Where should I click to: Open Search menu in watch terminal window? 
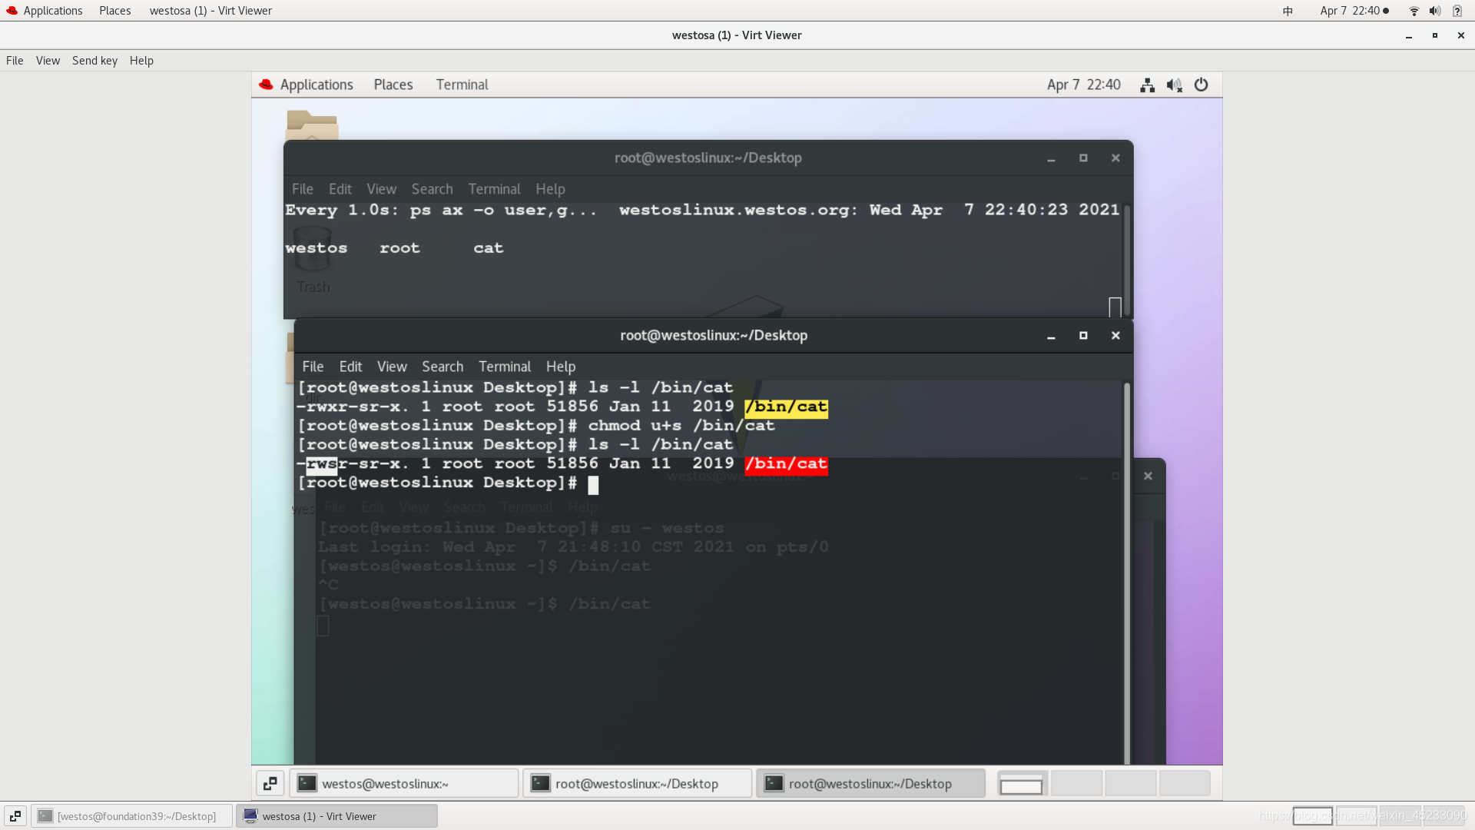click(x=432, y=189)
